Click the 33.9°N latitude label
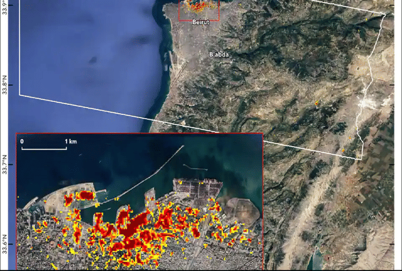 [5, 8]
